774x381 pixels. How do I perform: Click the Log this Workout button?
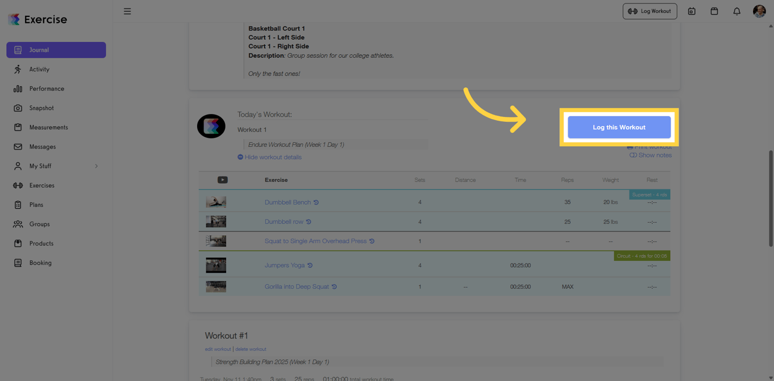(619, 127)
